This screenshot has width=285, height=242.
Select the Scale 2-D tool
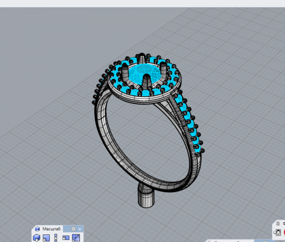pos(46,238)
